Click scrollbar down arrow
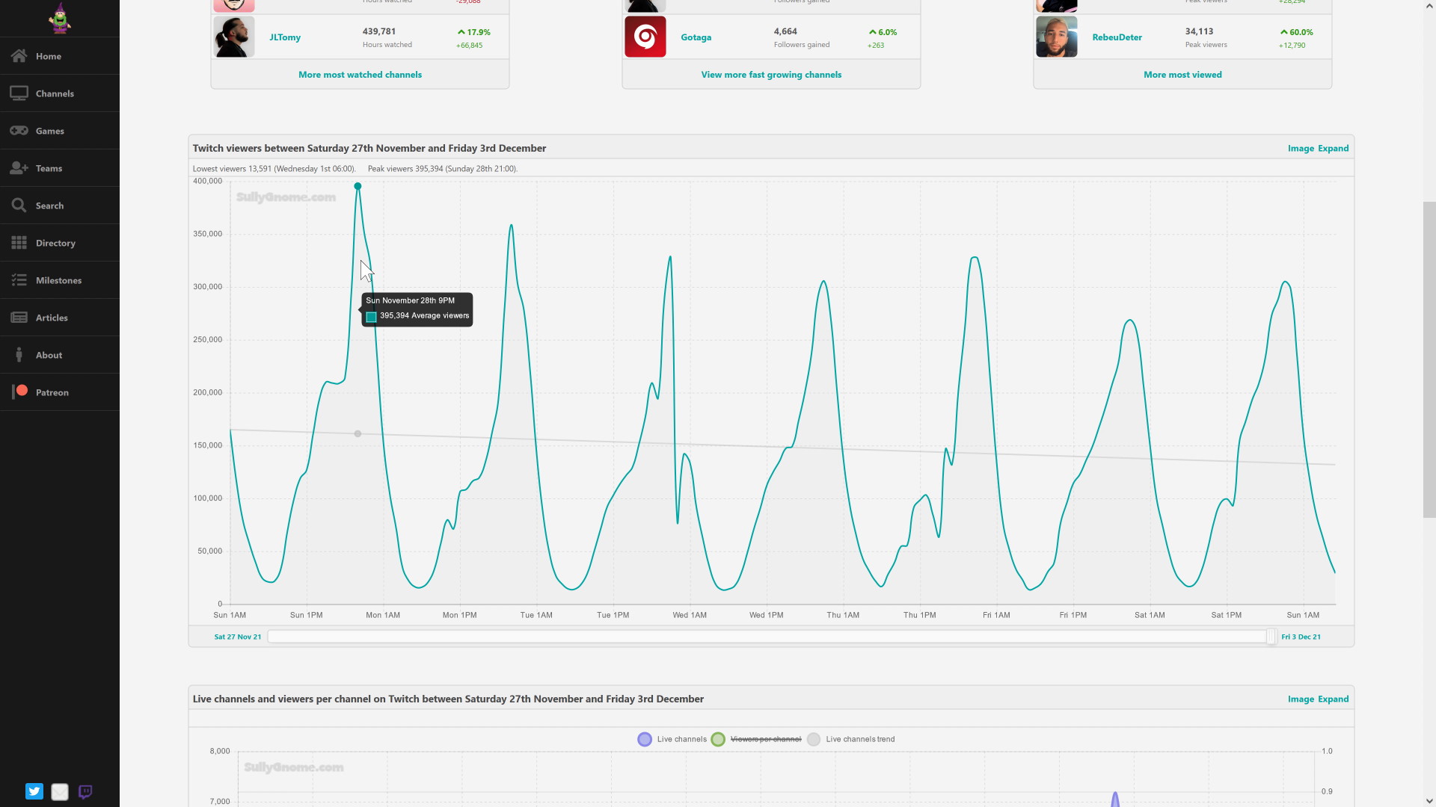Screen dimensions: 1436x807 pyautogui.click(x=1429, y=800)
